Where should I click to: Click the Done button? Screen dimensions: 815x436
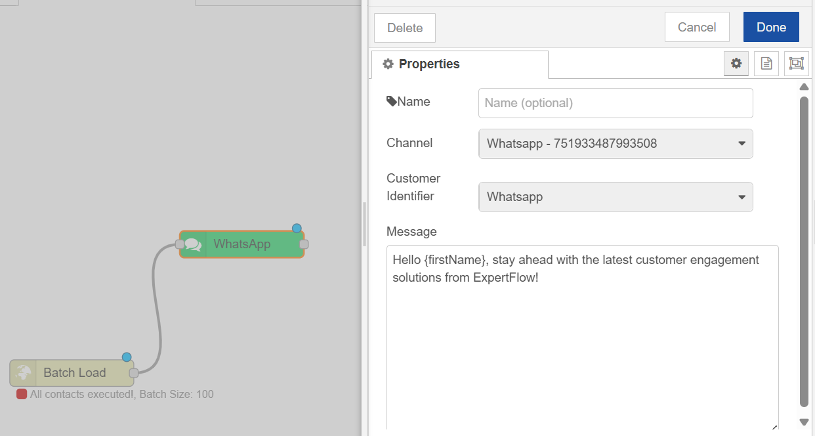pyautogui.click(x=770, y=27)
